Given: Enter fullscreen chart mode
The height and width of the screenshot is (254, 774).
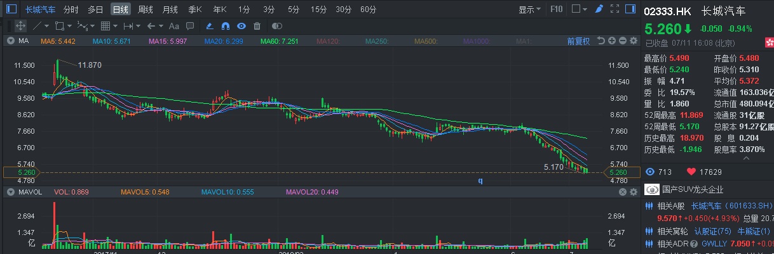Looking at the screenshot, I should point(614,10).
